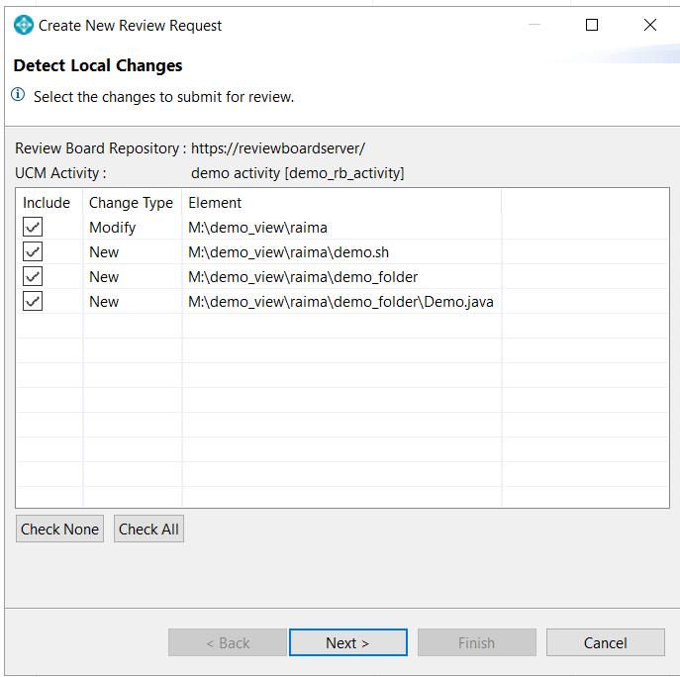Click the UCM Activity label
680x677 pixels.
point(60,173)
